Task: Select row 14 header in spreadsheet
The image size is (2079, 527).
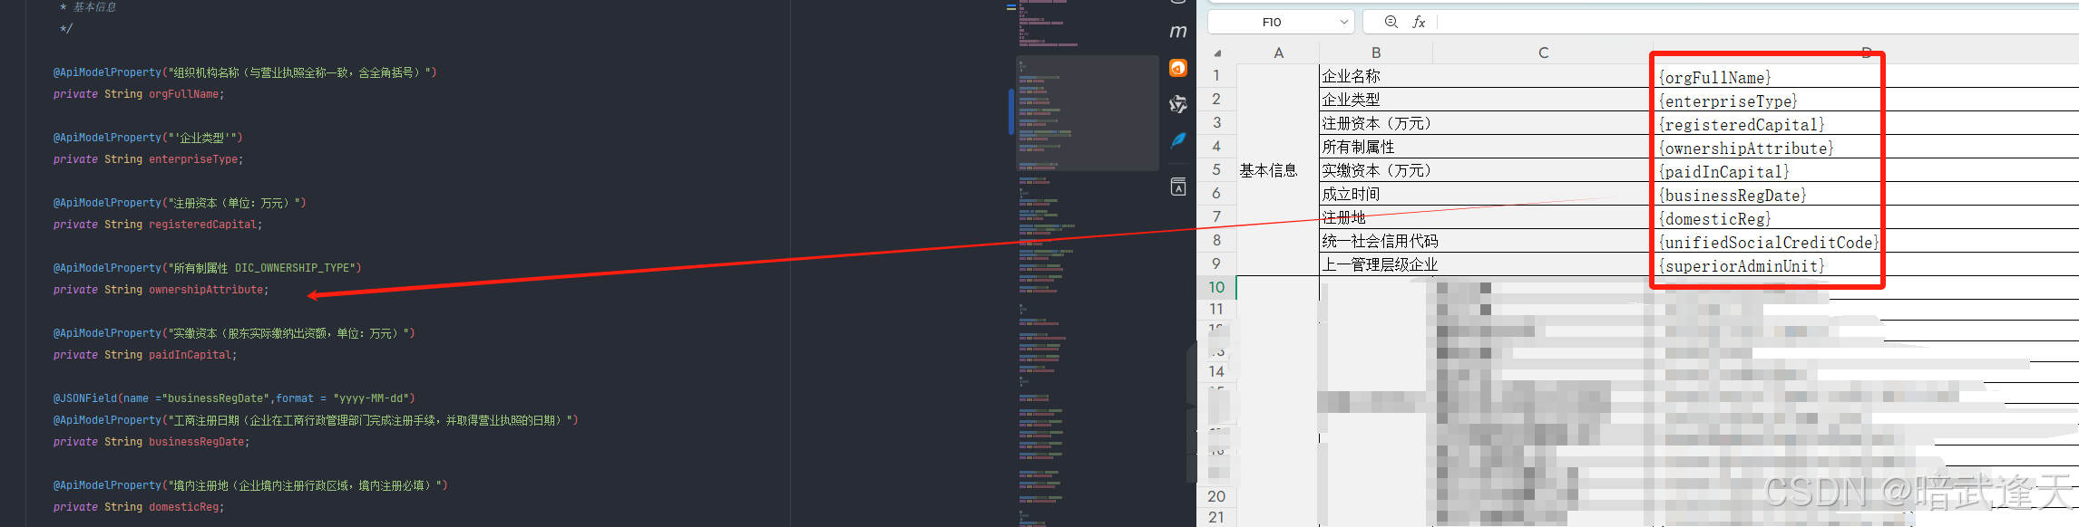Action: point(1216,371)
